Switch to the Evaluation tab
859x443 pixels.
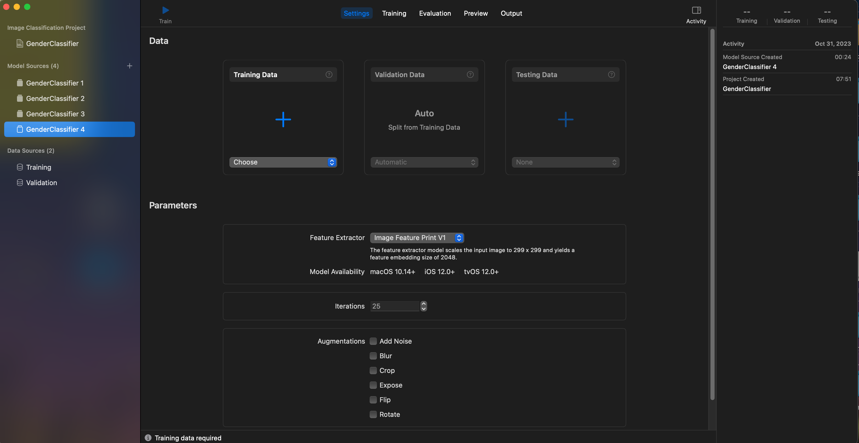click(435, 13)
